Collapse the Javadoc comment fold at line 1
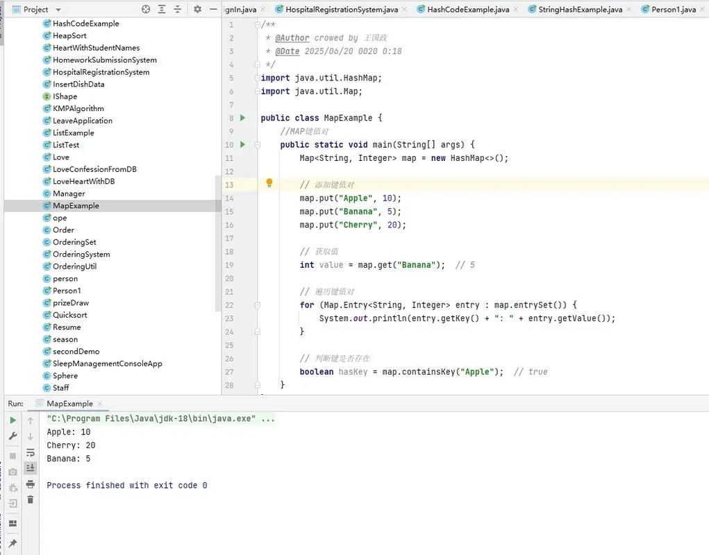This screenshot has height=555, width=709. tap(258, 24)
